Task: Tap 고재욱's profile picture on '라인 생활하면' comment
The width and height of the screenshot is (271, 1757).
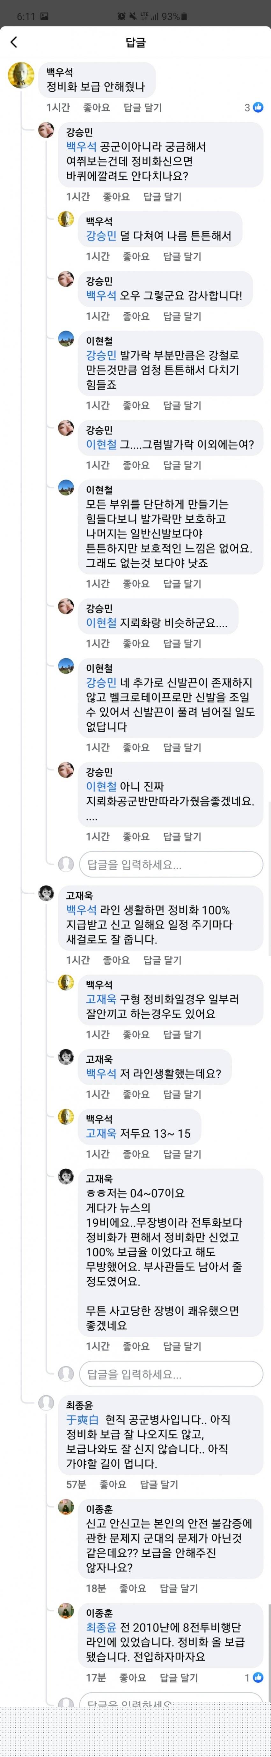Action: click(46, 893)
